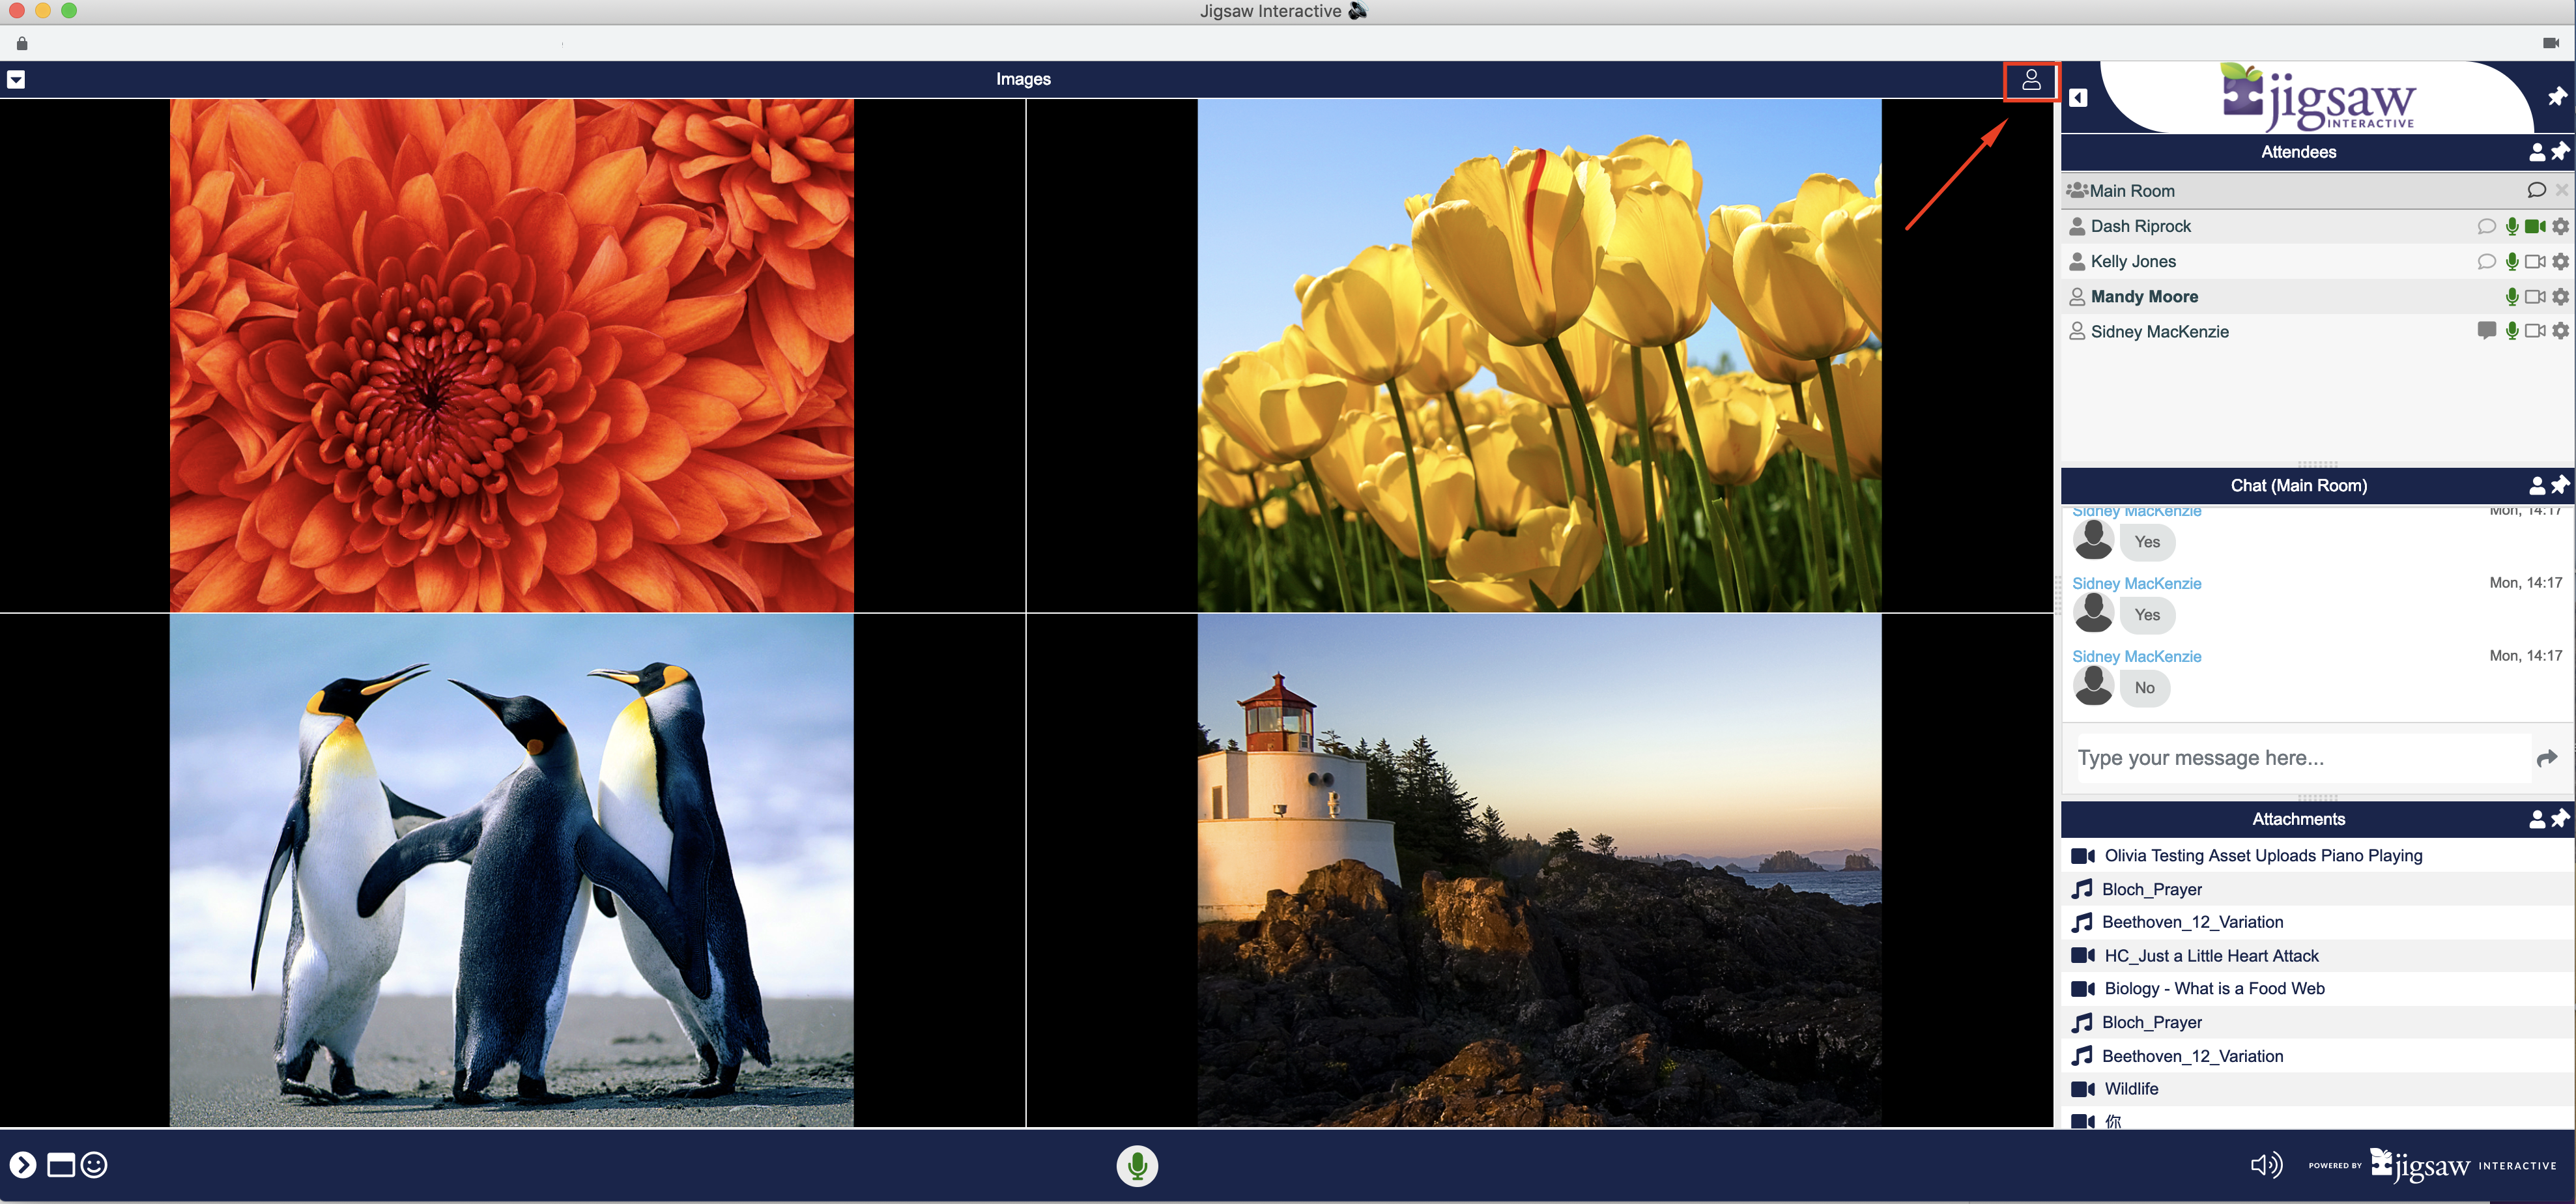
Task: Open the Images panel dropdown arrow
Action: click(x=16, y=80)
